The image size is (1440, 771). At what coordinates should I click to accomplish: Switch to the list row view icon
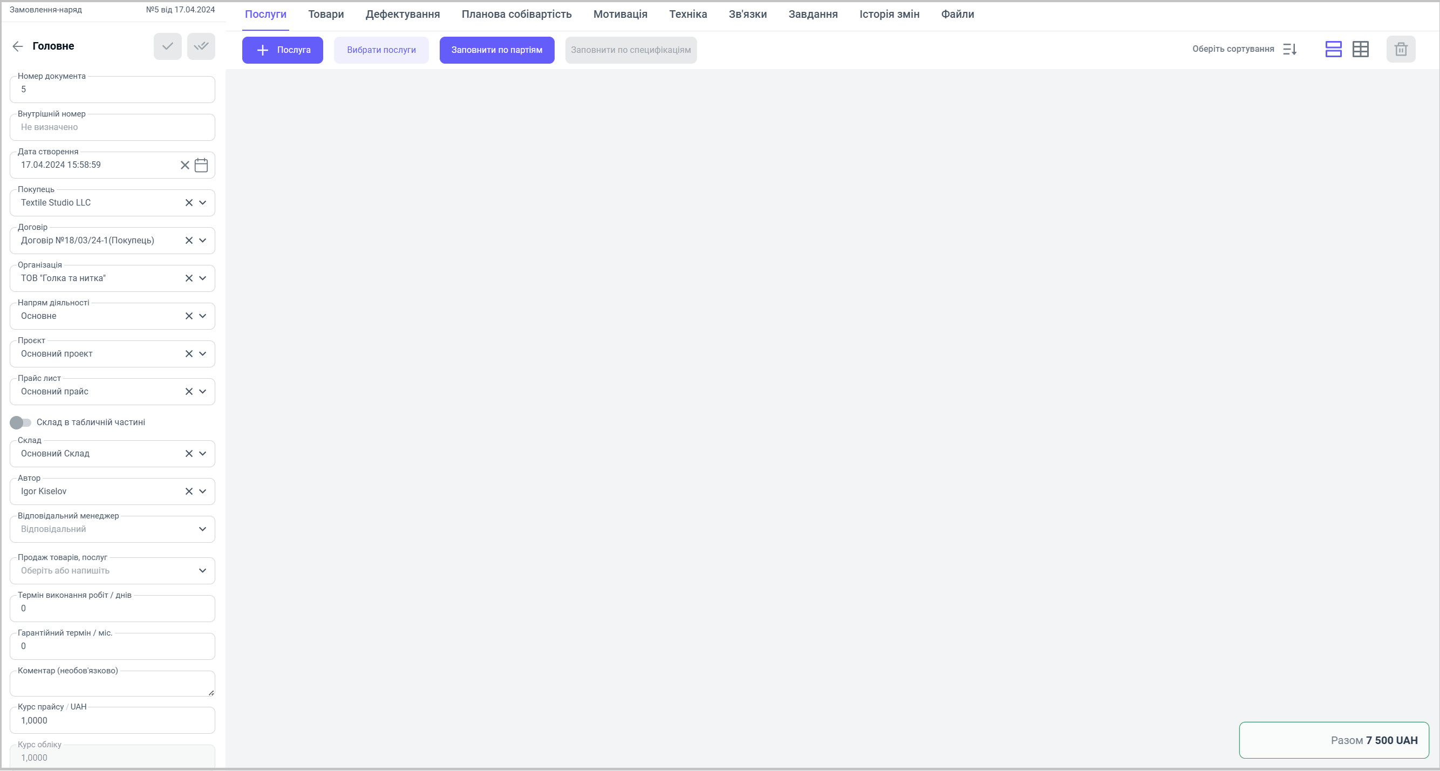coord(1333,49)
